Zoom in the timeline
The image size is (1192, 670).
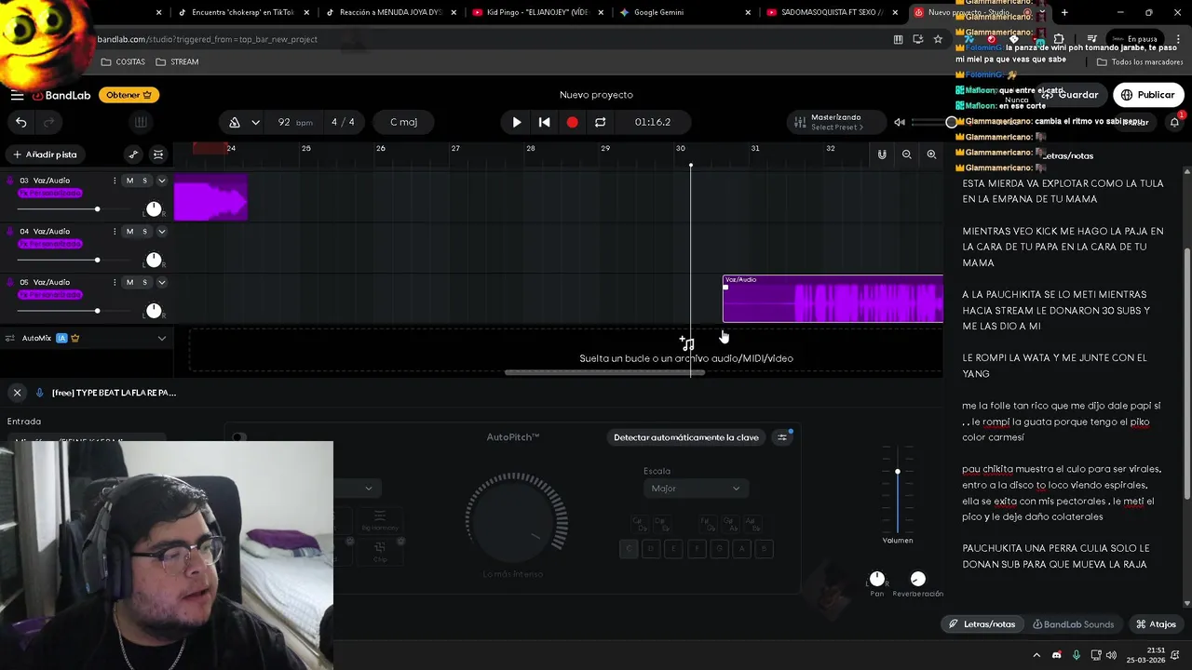(x=931, y=154)
